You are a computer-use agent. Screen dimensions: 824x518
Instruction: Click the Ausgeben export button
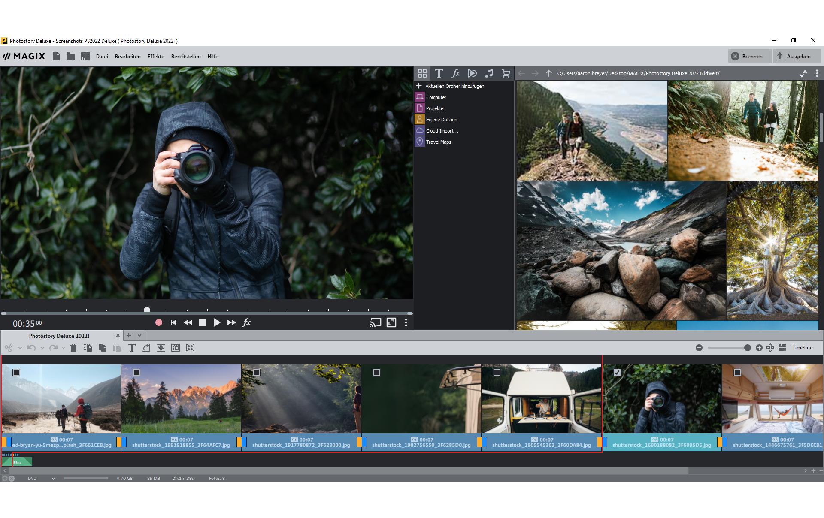tap(794, 56)
